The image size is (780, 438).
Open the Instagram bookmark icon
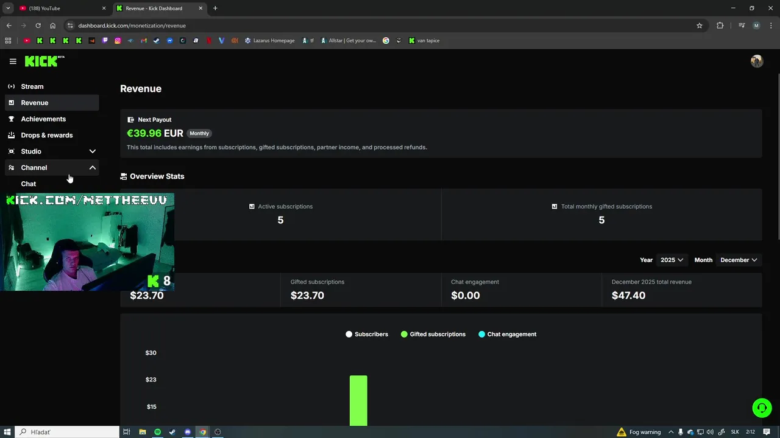[118, 41]
